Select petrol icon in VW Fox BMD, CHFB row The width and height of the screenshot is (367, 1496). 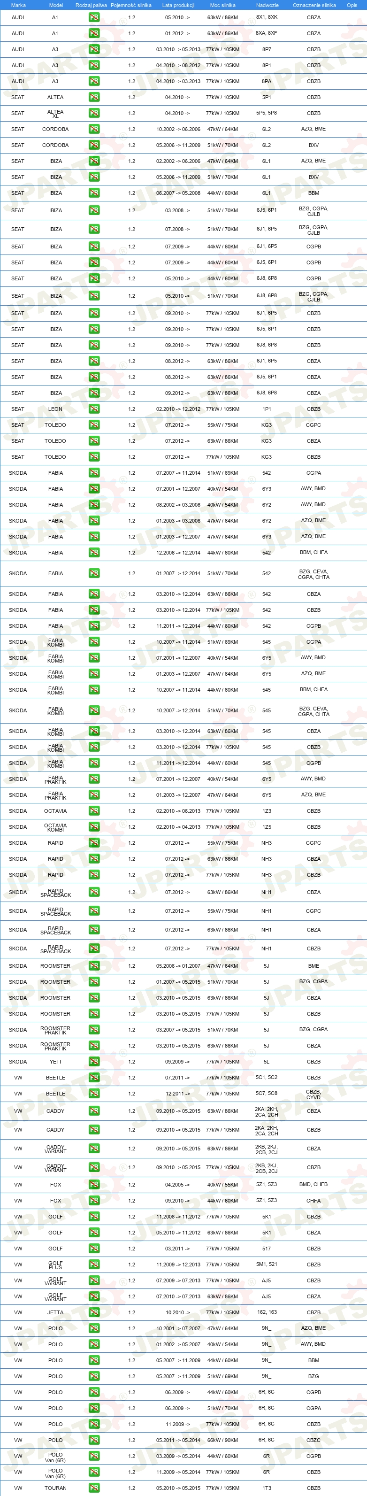94,1185
